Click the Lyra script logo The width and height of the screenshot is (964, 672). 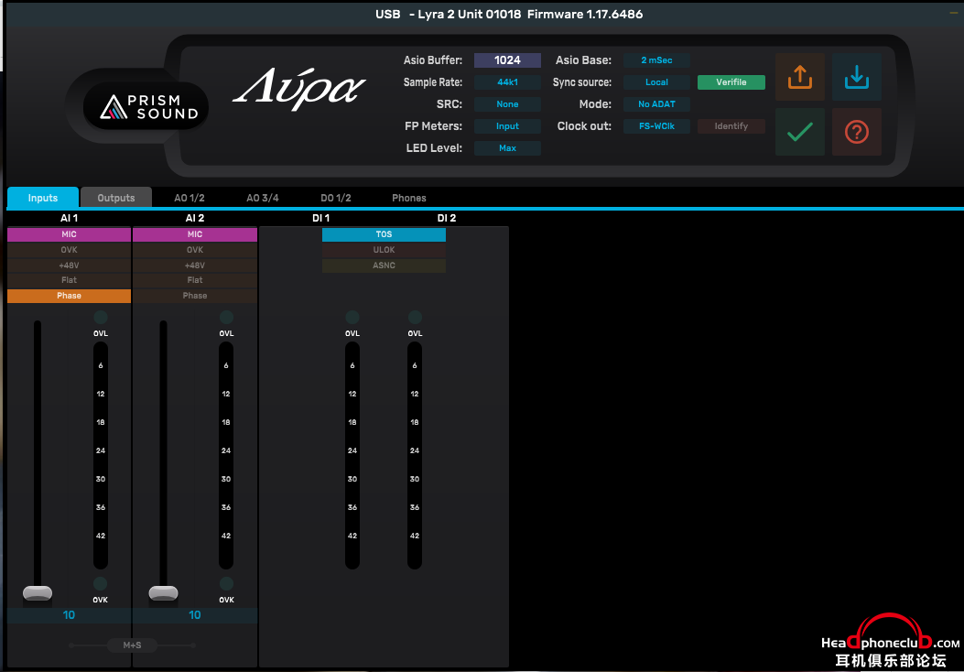(298, 89)
